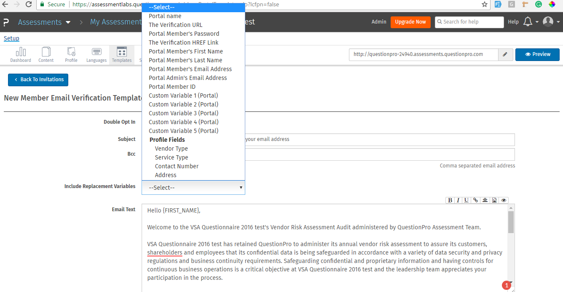Click the Italic formatting icon
563x292 pixels.
tap(458, 200)
